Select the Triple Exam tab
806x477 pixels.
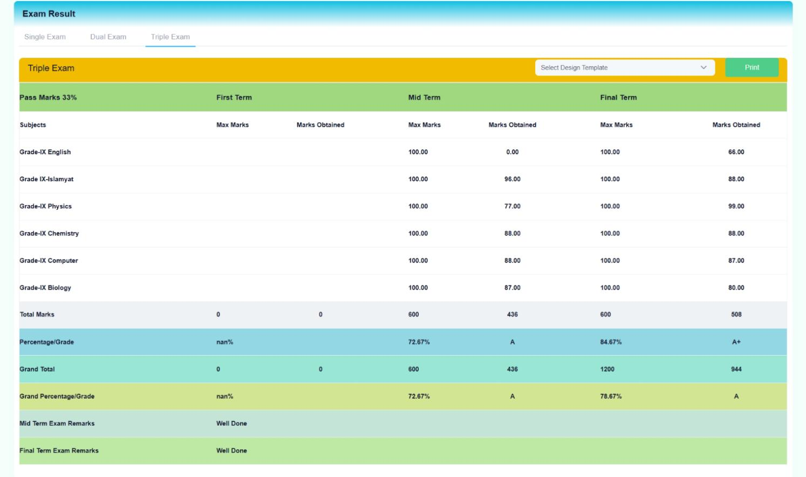click(x=170, y=37)
